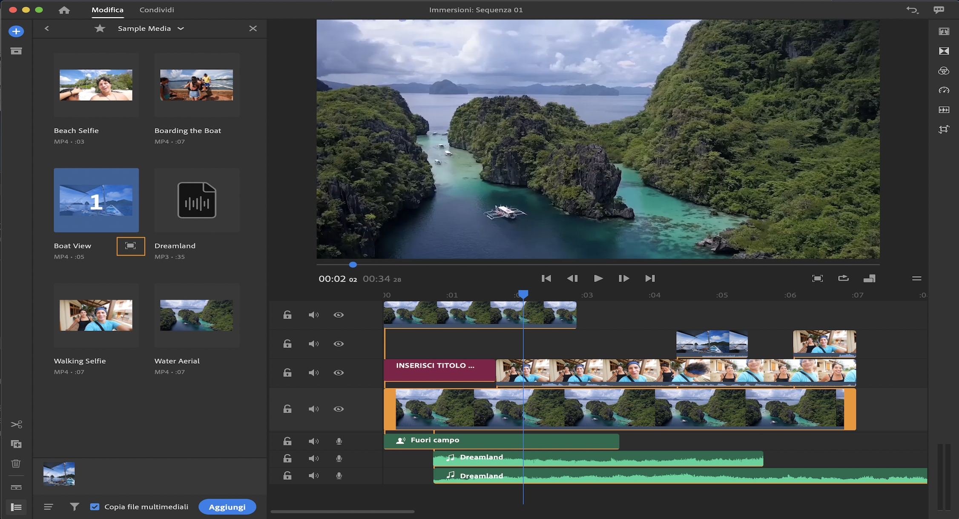Open the sort options list icon
Viewport: 959px width, 519px height.
49,507
